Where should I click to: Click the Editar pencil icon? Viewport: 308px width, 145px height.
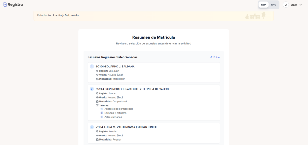211,57
